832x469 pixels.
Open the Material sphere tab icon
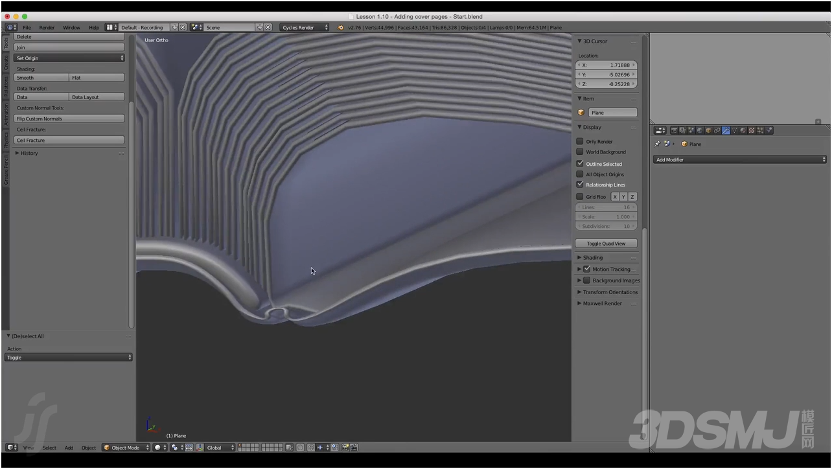(x=743, y=130)
